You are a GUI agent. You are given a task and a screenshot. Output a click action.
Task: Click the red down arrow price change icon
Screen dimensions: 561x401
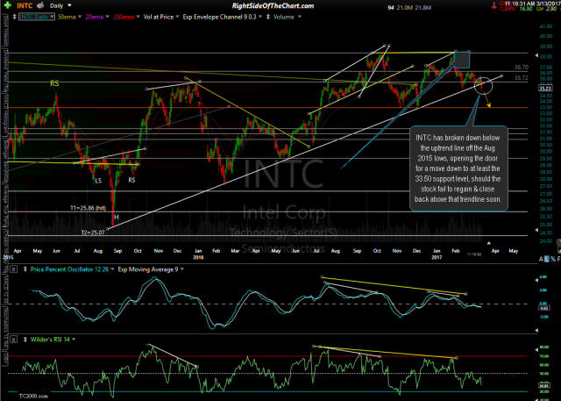(494, 6)
